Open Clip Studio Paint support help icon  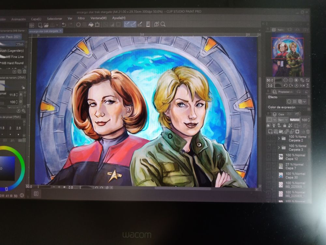tap(156, 24)
